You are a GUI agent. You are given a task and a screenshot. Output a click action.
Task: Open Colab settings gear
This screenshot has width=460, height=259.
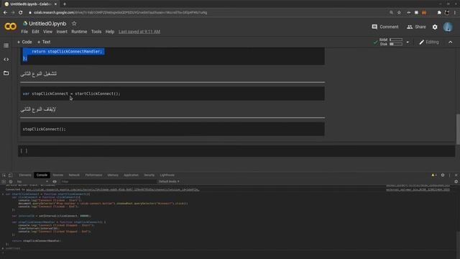click(x=435, y=27)
